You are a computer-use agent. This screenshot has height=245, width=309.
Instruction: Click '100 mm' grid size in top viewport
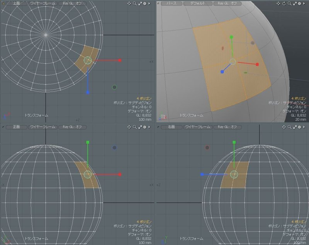[145, 119]
